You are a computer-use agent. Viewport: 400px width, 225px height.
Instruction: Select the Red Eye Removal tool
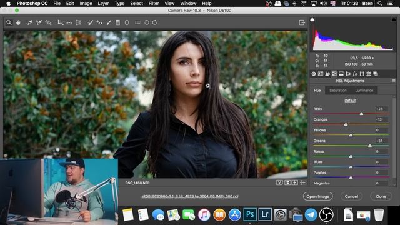(99, 22)
